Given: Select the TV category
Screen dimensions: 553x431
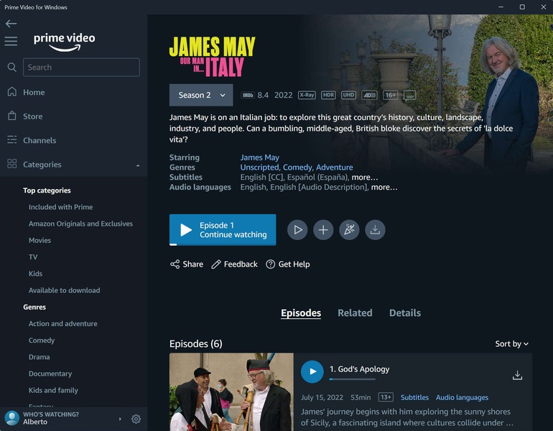Looking at the screenshot, I should pyautogui.click(x=33, y=256).
